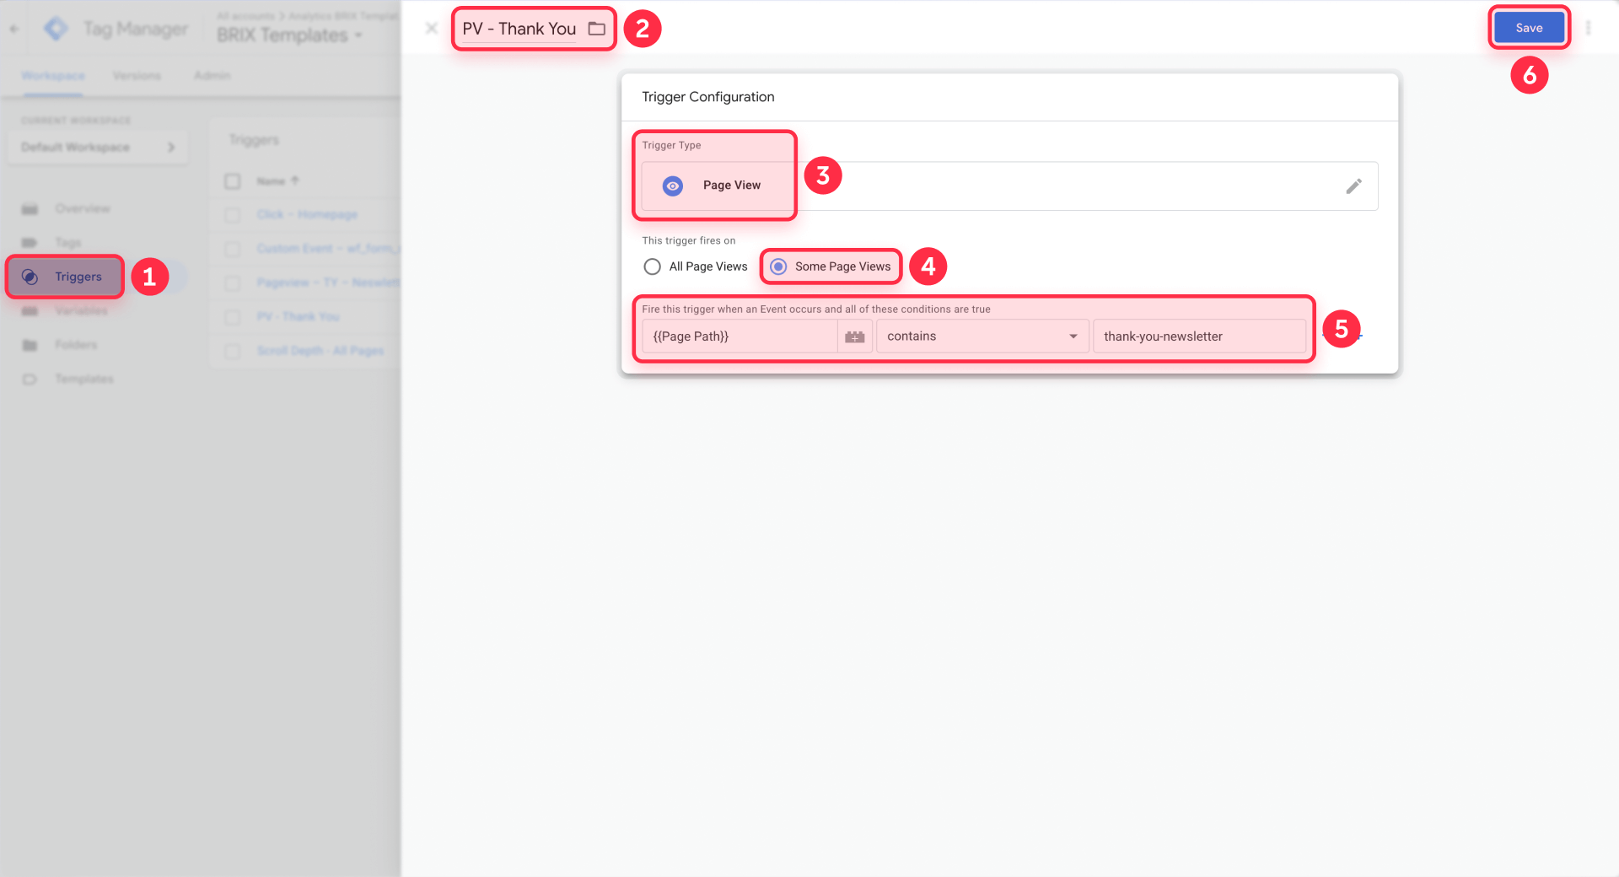Open Templates in the left sidebar
This screenshot has height=877, width=1619.
[84, 379]
